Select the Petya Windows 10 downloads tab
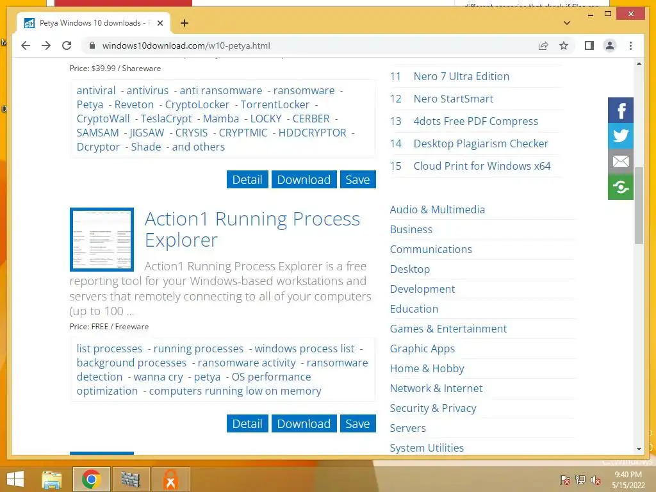Screen dimensions: 656x492 pos(94,23)
